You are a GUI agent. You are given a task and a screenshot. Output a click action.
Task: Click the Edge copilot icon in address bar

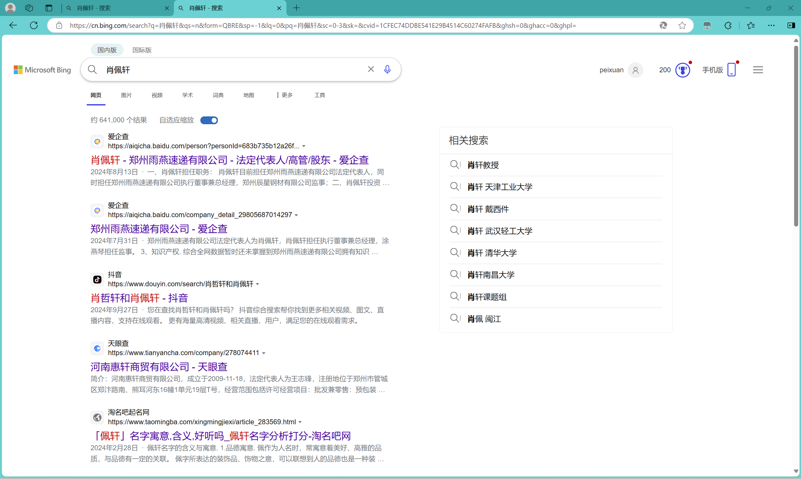[663, 25]
